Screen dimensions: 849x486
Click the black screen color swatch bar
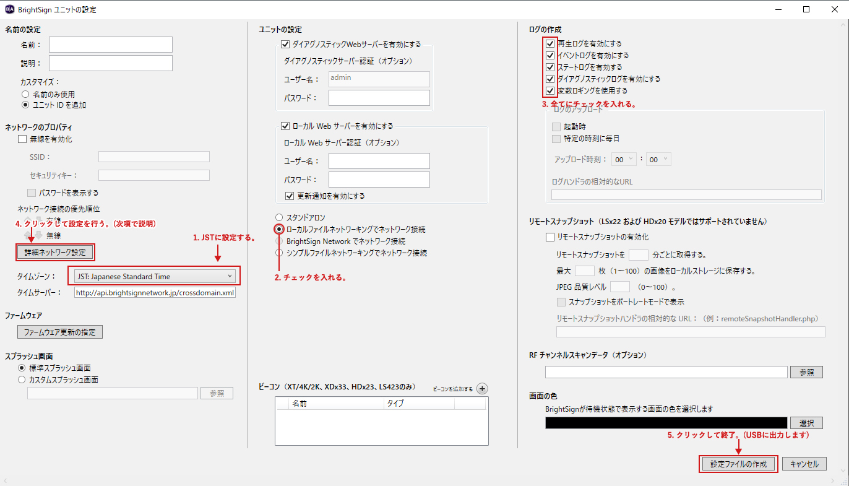point(666,423)
